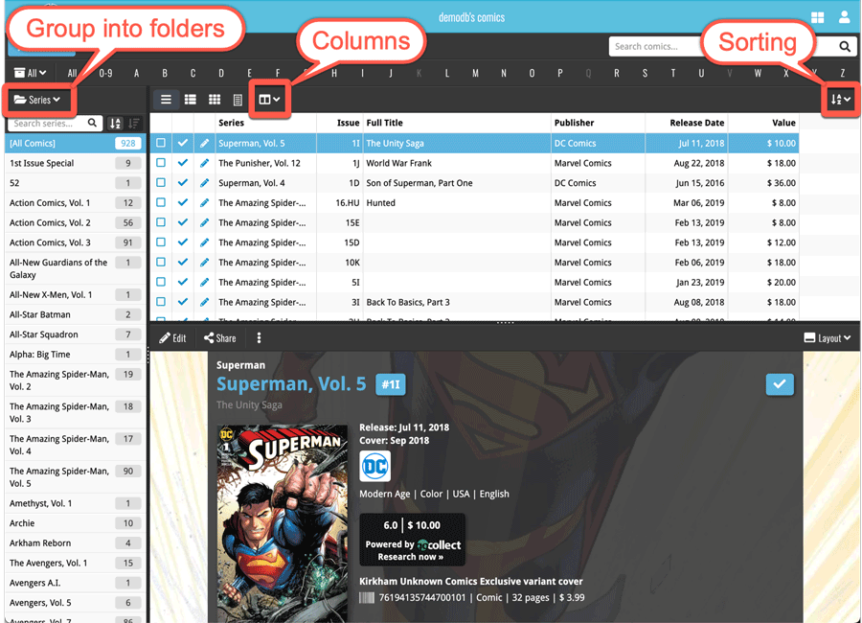
Task: Click the CLZ Collect 'Research now' link
Action: pyautogui.click(x=412, y=555)
